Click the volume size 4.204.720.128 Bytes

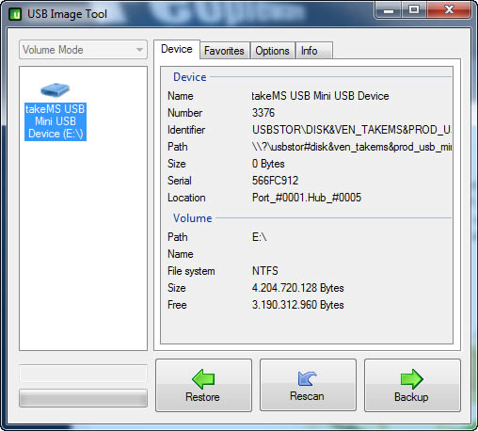click(x=297, y=288)
